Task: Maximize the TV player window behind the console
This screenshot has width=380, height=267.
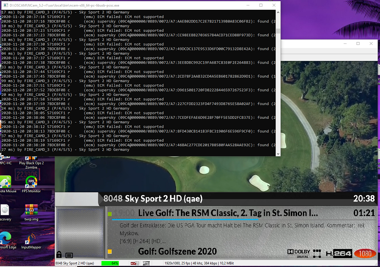Action: [358, 43]
